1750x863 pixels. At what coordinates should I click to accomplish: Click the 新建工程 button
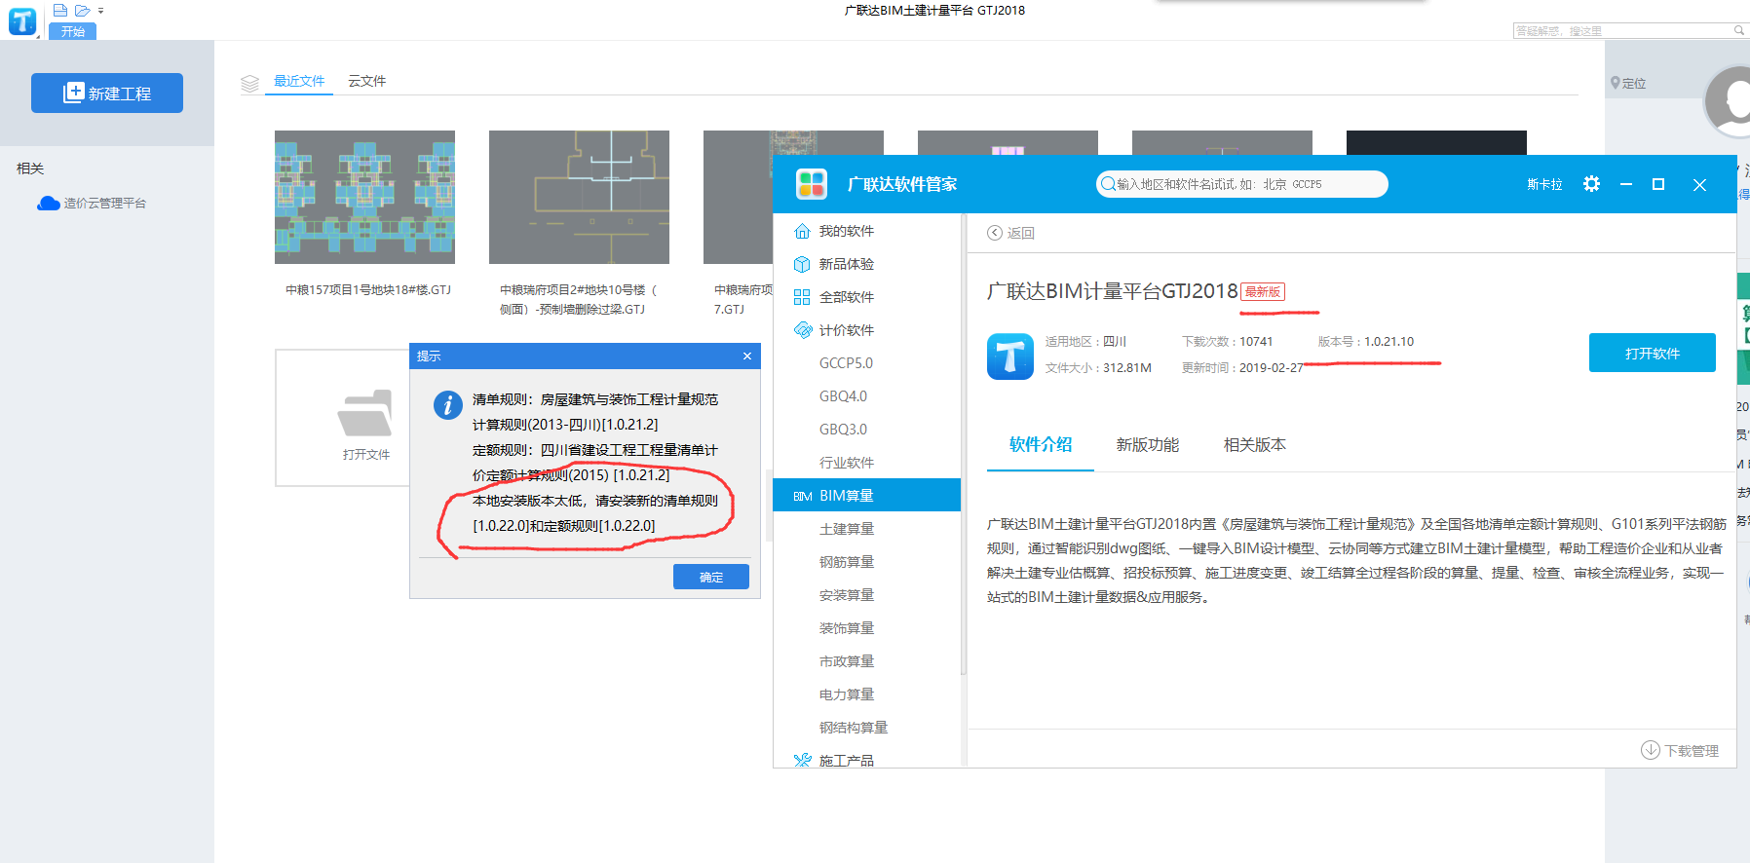pyautogui.click(x=107, y=94)
